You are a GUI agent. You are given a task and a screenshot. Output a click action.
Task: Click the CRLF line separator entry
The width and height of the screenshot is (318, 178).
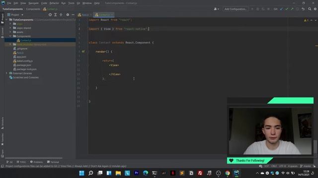pyautogui.click(x=274, y=166)
